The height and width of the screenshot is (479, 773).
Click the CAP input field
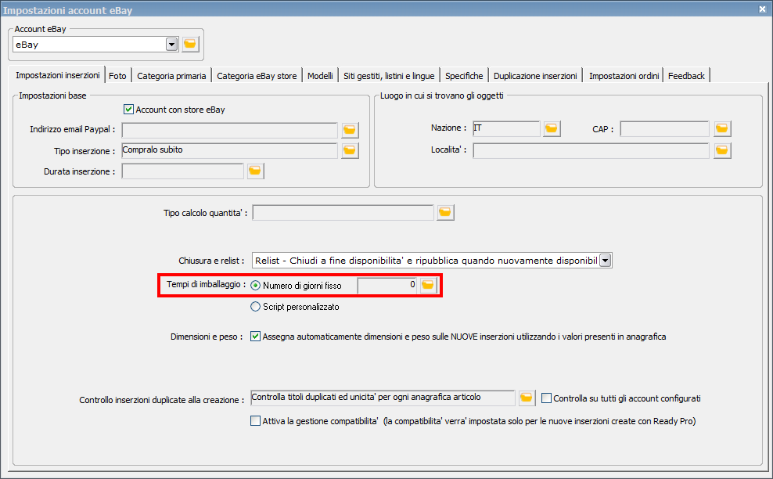coord(664,129)
